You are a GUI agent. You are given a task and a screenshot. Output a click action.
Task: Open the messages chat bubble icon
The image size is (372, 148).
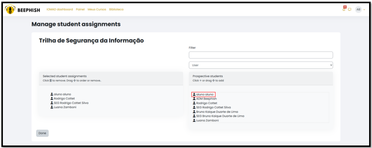coord(349,10)
